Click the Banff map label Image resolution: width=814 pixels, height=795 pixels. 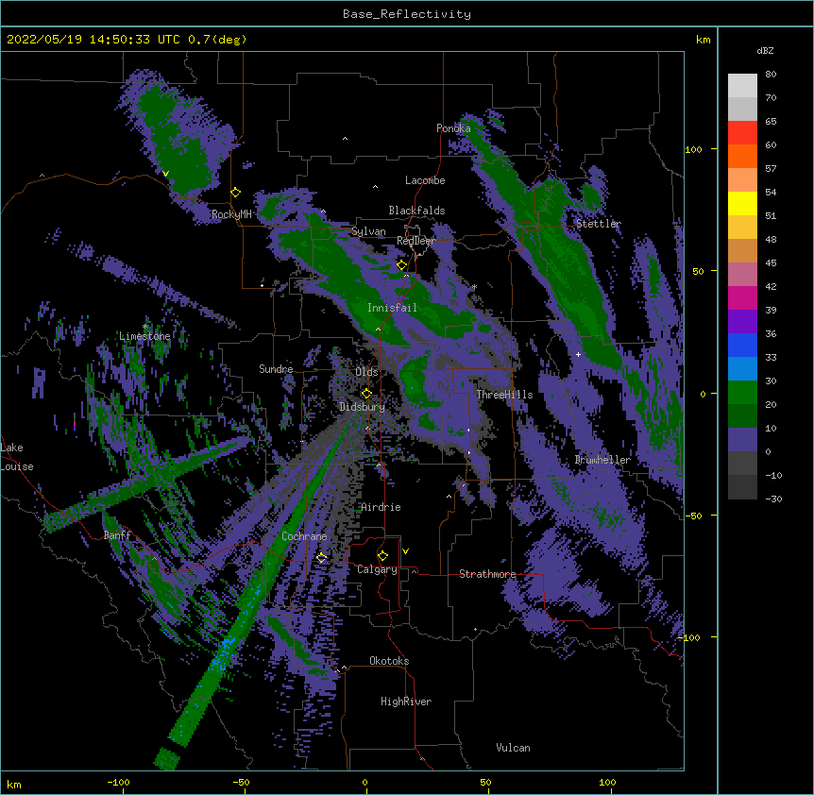click(117, 535)
